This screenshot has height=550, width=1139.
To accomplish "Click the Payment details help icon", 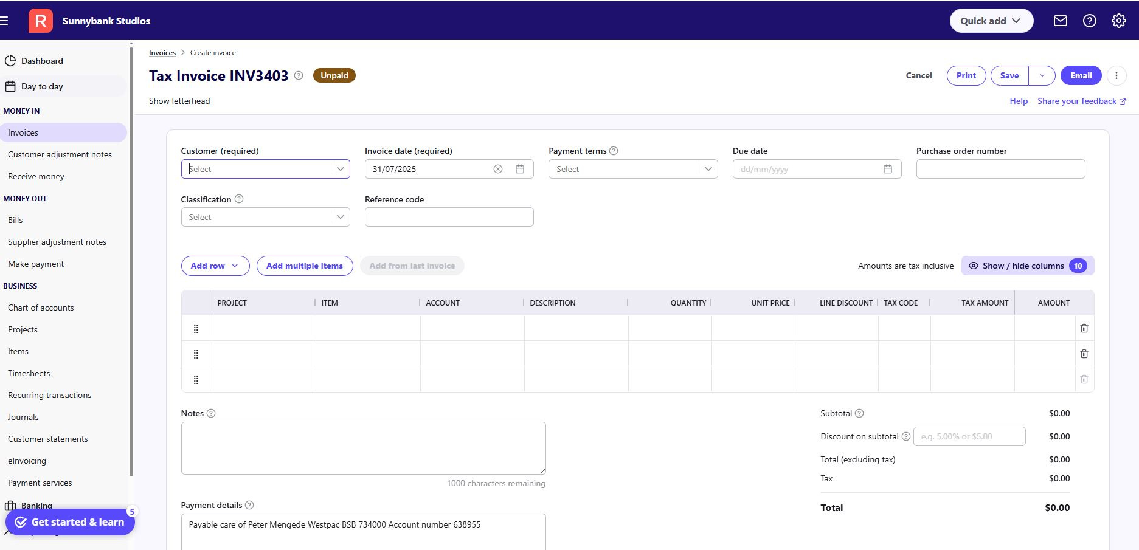I will pyautogui.click(x=249, y=505).
